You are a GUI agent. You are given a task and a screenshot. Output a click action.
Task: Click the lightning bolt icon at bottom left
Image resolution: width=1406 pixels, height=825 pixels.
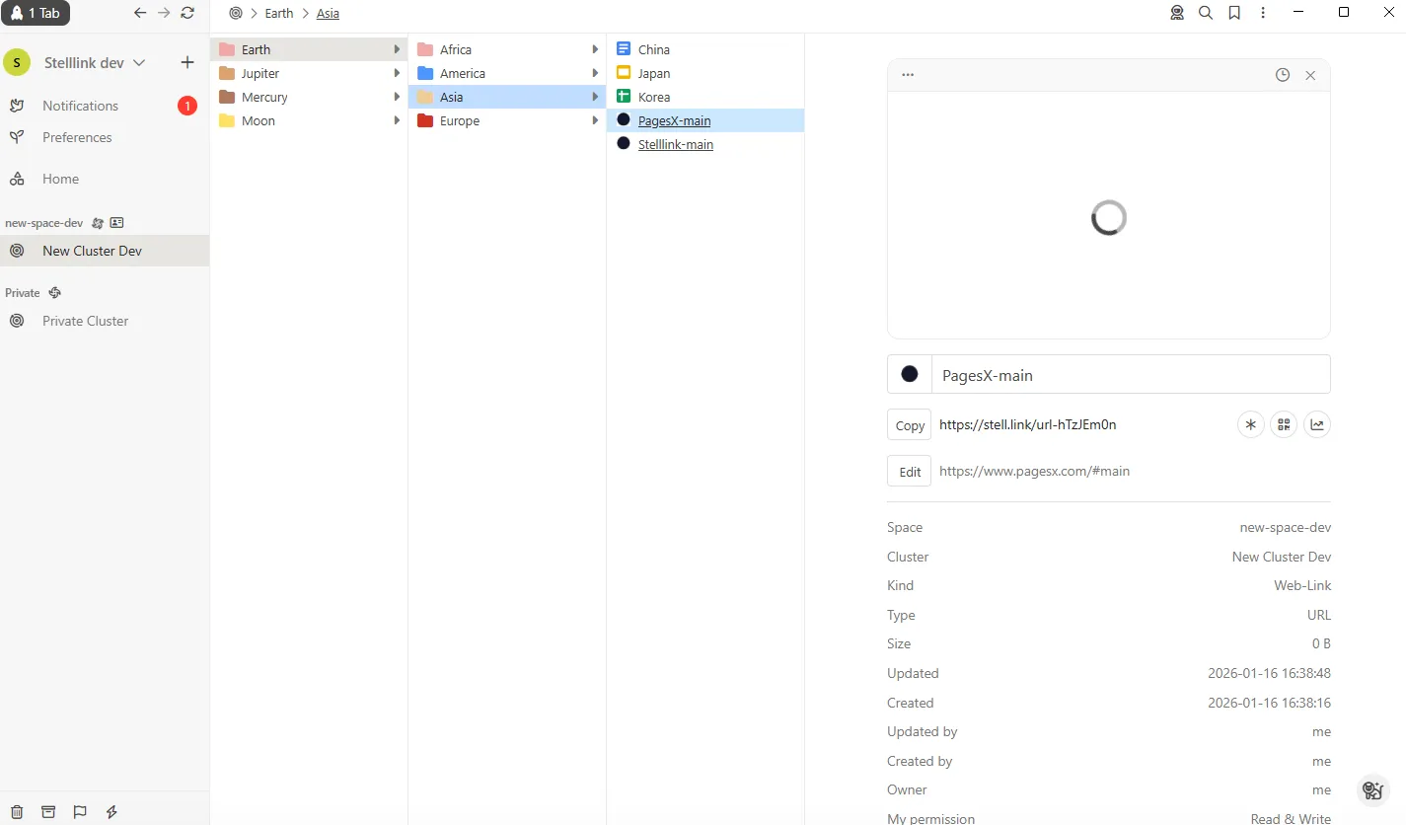tap(111, 811)
